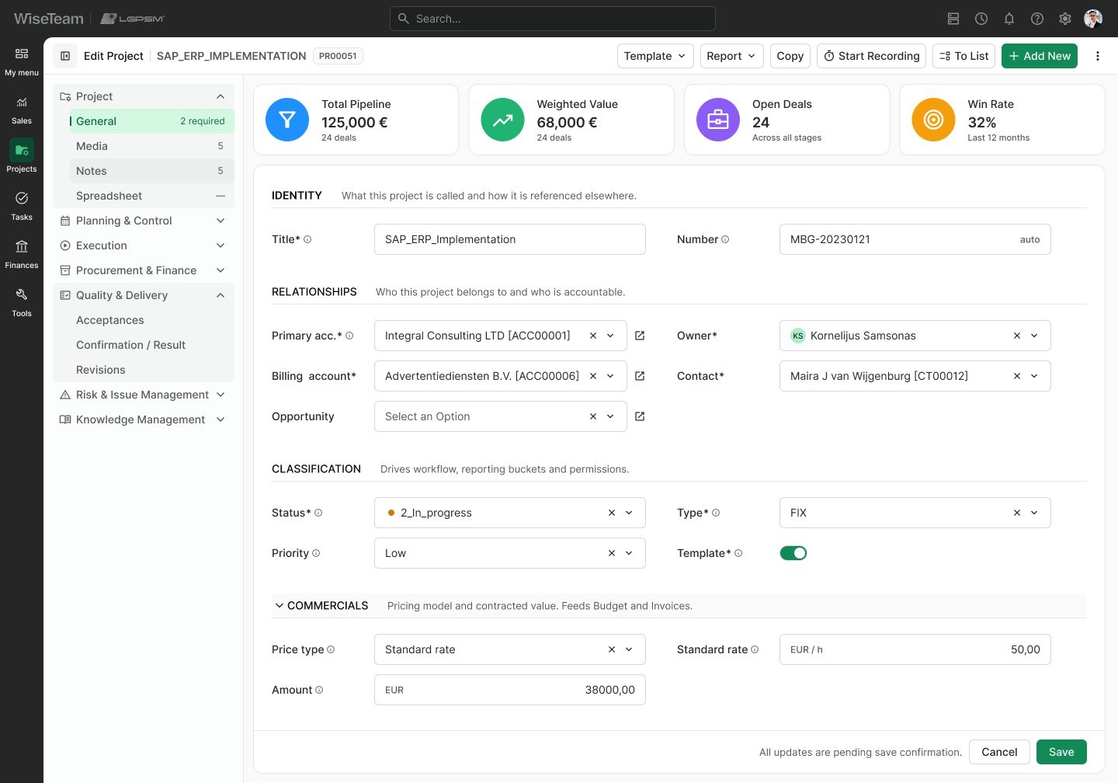This screenshot has width=1118, height=783.
Task: Go to Sales in left rail
Action: click(x=22, y=110)
